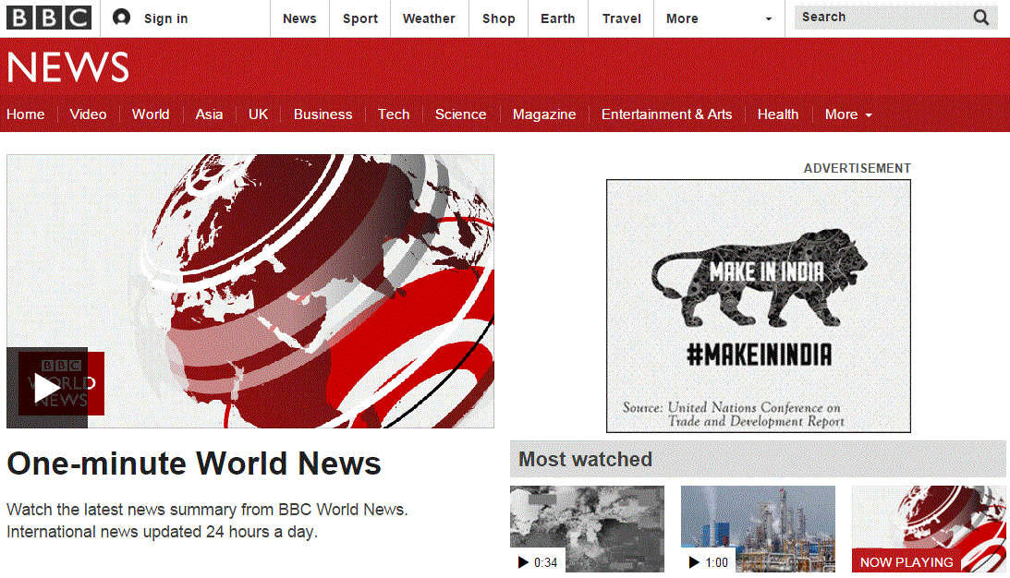
Task: Switch to the Video tab
Action: click(x=88, y=114)
